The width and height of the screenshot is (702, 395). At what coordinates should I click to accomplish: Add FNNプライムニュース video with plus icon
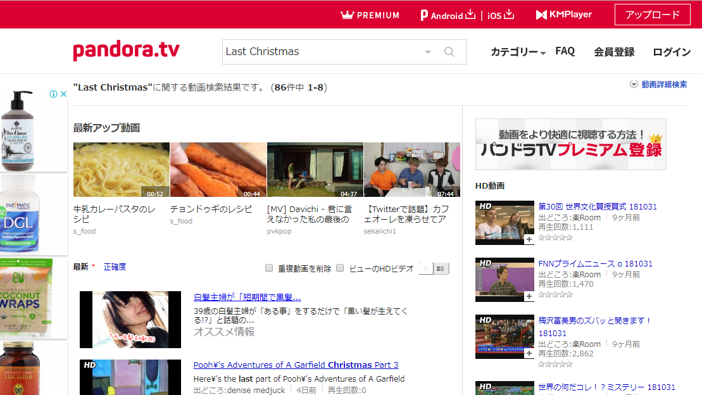click(x=529, y=296)
